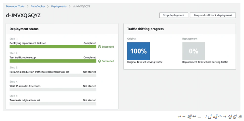Click the 'Deploying replacement task set' label

[28, 43]
